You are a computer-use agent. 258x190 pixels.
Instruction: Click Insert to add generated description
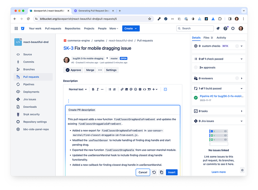[172, 172]
